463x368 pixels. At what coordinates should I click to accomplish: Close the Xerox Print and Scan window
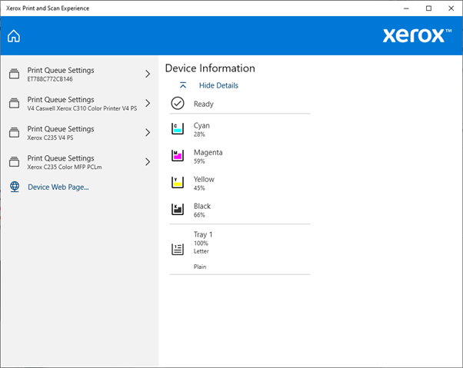tap(451, 8)
